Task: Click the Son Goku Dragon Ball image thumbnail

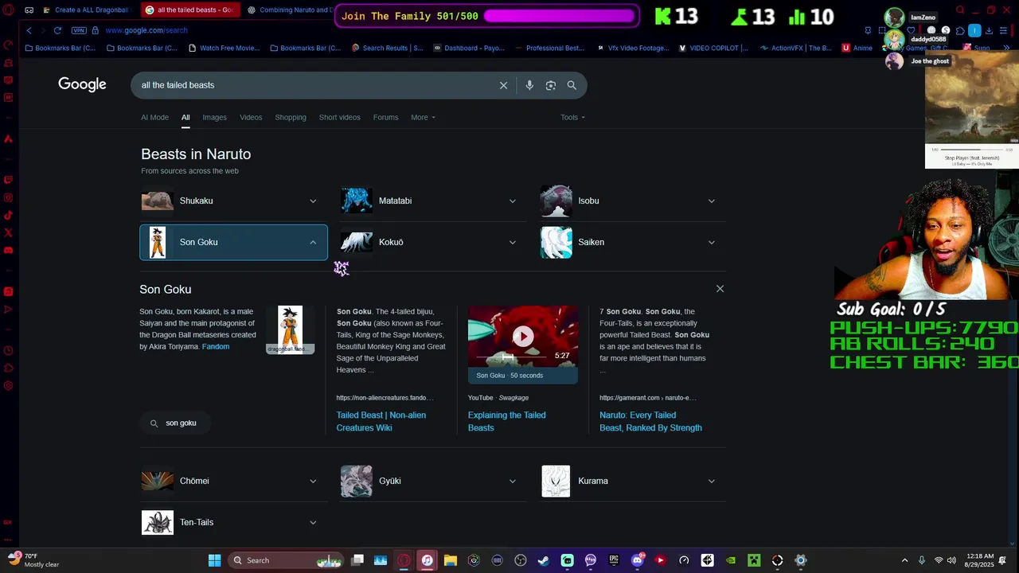Action: coord(290,329)
